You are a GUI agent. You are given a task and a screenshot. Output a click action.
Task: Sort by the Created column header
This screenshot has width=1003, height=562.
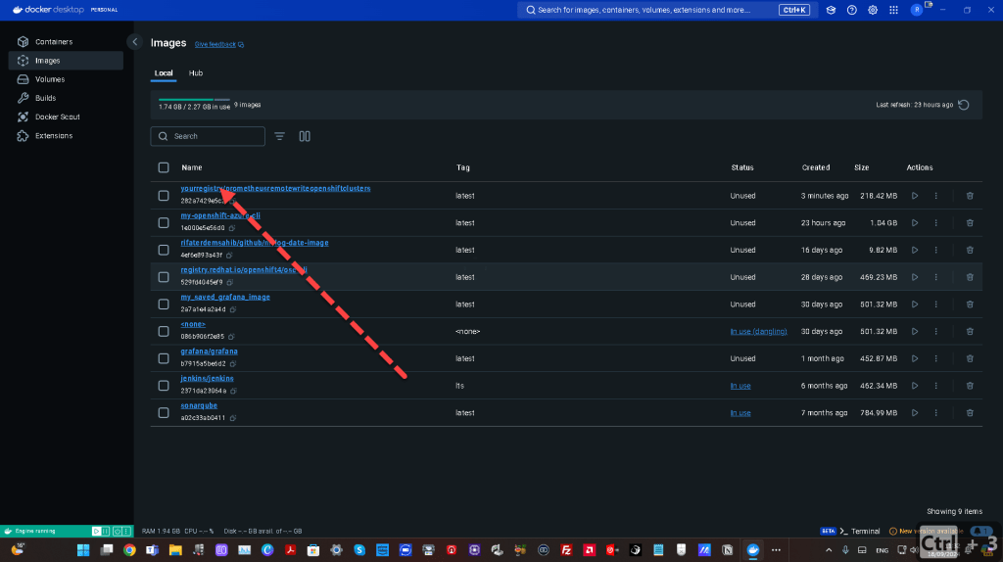816,167
